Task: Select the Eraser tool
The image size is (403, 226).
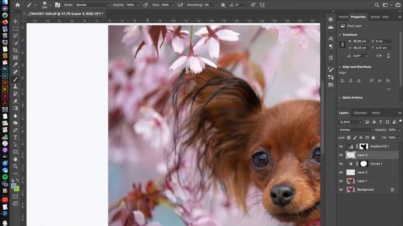Action: [15, 101]
